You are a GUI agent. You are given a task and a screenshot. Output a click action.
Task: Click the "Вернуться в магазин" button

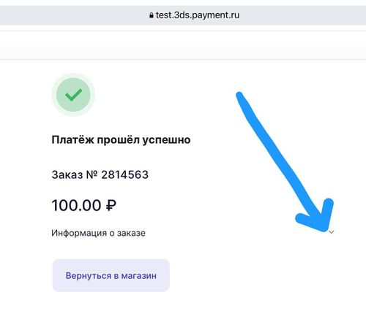[x=111, y=275]
